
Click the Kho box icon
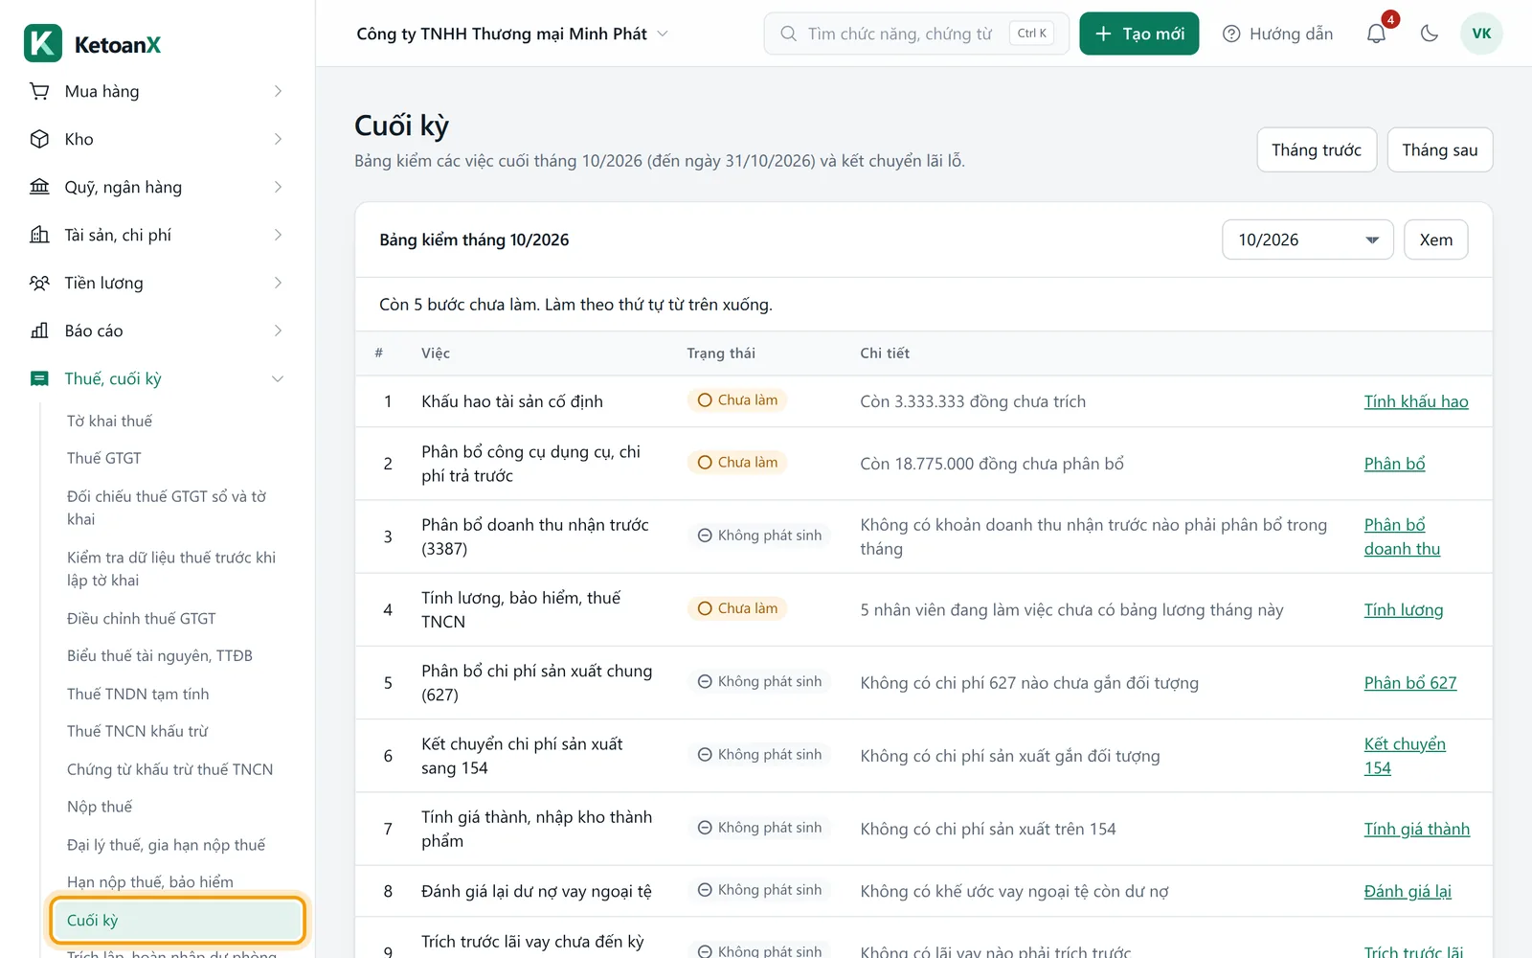[39, 139]
